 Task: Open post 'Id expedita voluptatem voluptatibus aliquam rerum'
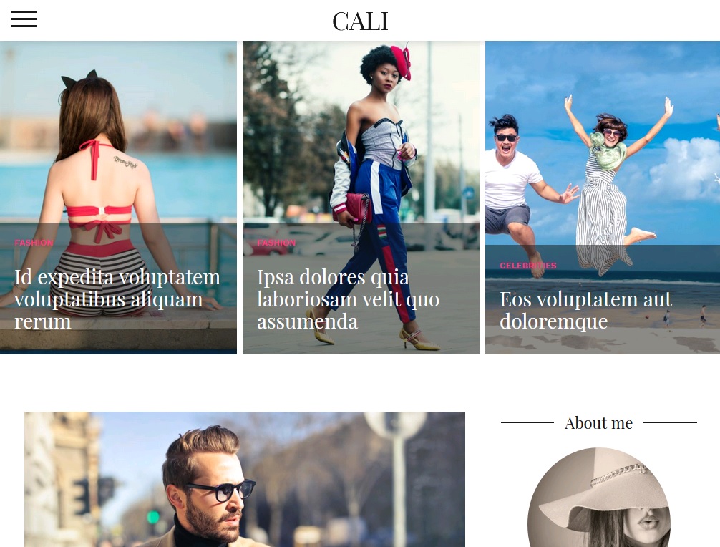(x=117, y=299)
